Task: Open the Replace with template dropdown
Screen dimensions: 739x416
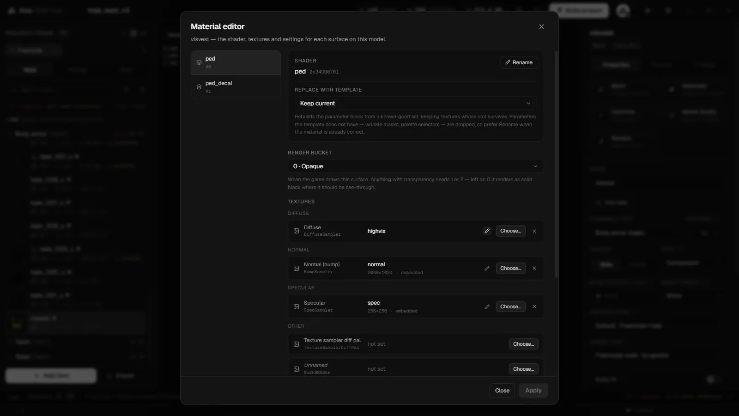Action: click(416, 103)
